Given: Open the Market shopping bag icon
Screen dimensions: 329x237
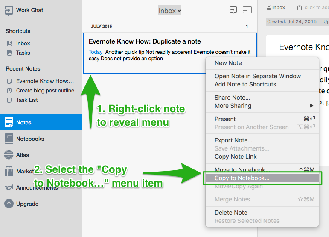Looking at the screenshot, I should coord(9,171).
